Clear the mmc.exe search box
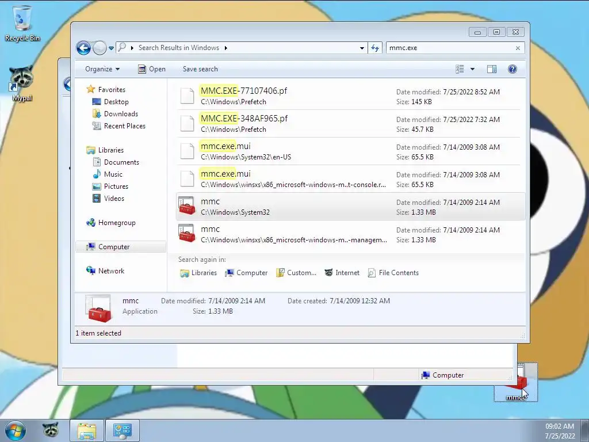This screenshot has height=442, width=589. point(518,48)
